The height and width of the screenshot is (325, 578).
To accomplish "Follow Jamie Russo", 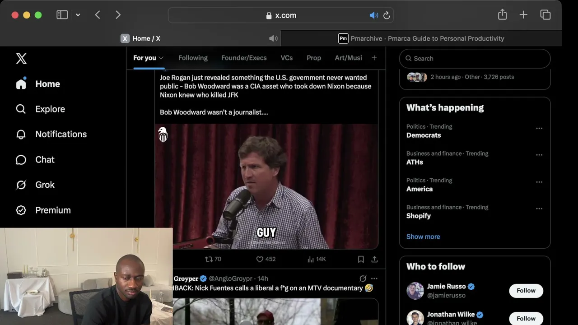I will point(526,291).
